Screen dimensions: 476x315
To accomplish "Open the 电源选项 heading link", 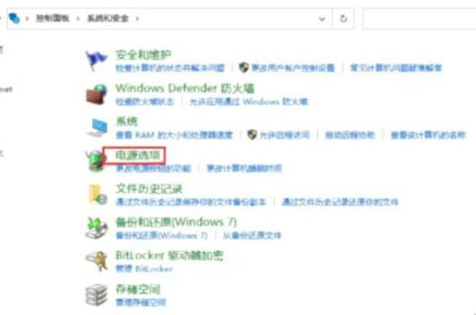I will (x=137, y=155).
